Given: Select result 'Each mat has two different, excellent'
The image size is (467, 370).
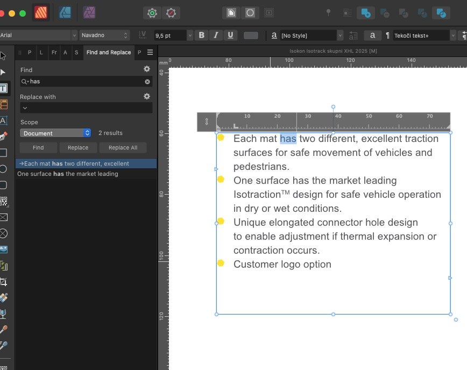Looking at the screenshot, I should [86, 163].
